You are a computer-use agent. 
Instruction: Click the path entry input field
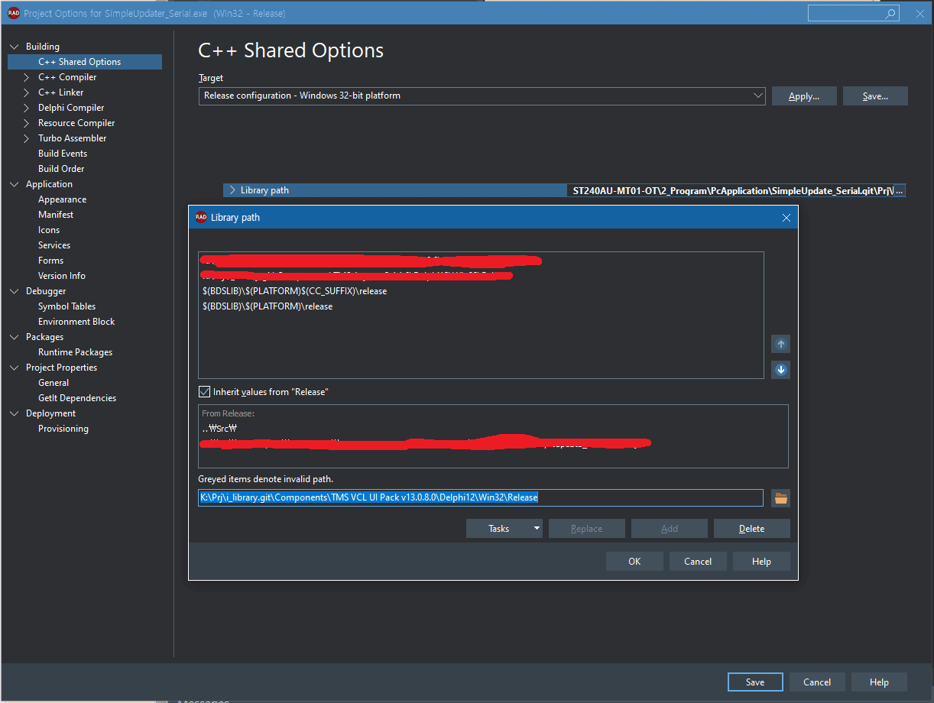tap(480, 498)
